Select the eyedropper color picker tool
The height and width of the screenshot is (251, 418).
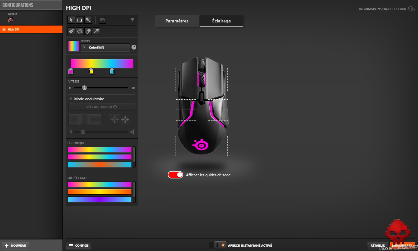(97, 31)
